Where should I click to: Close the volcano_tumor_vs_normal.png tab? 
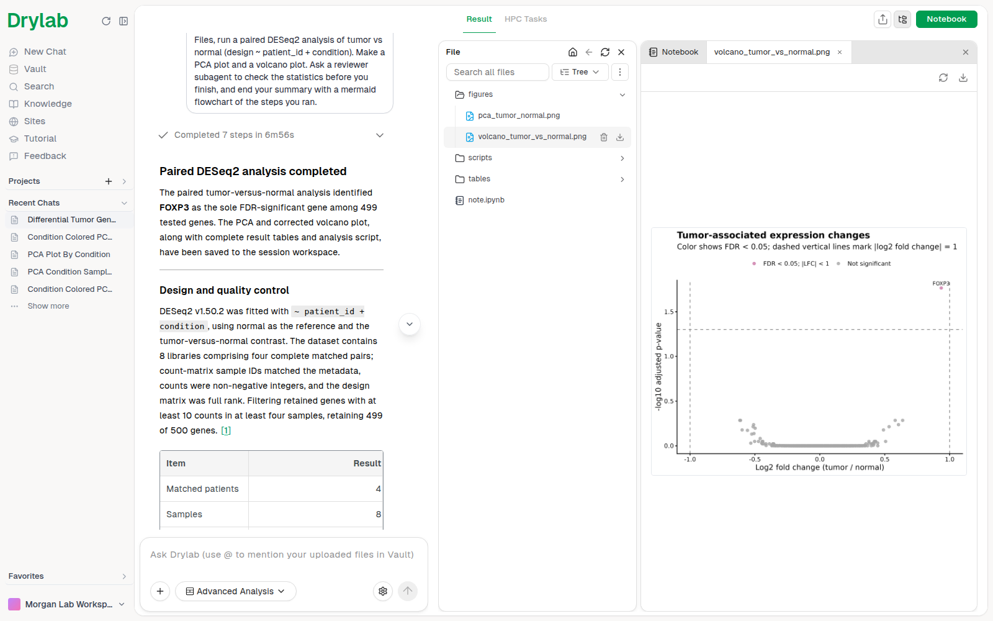(x=840, y=52)
